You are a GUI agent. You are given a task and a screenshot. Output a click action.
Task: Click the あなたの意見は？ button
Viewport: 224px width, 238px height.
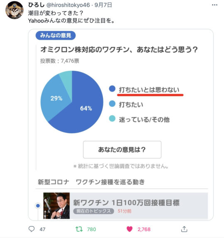tap(122, 149)
